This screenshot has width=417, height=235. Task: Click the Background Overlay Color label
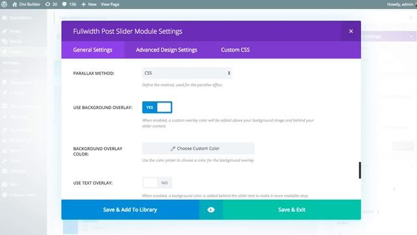(98, 151)
